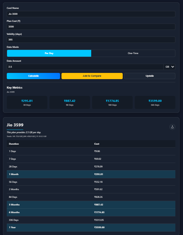Click the Calculate button
The width and height of the screenshot is (183, 235).
33,76
